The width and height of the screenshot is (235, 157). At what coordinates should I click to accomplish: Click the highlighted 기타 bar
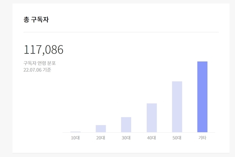point(202,97)
